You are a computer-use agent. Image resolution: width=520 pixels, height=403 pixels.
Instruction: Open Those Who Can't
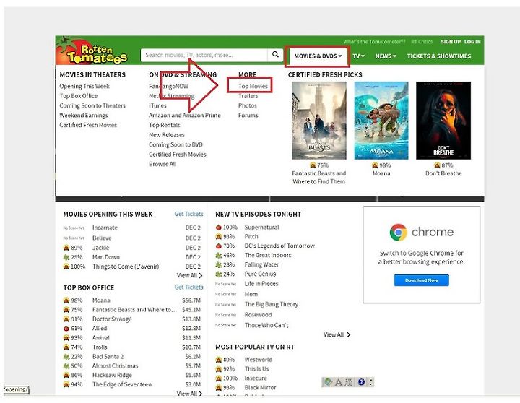[x=266, y=325]
